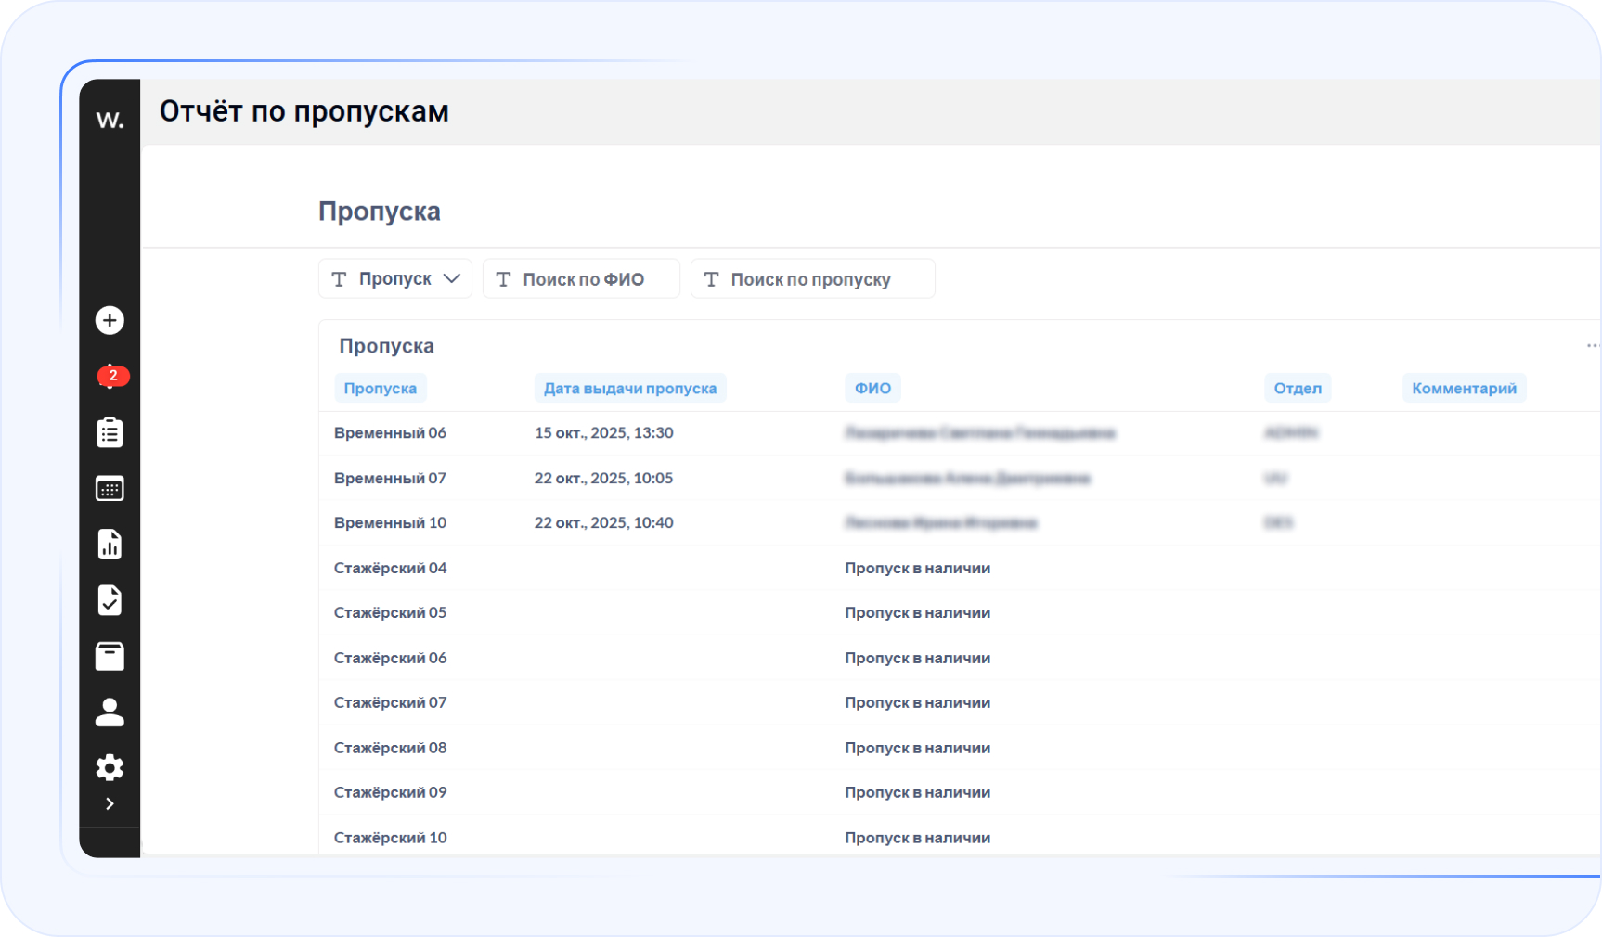Open the document checkmark icon in sidebar

pyautogui.click(x=110, y=600)
